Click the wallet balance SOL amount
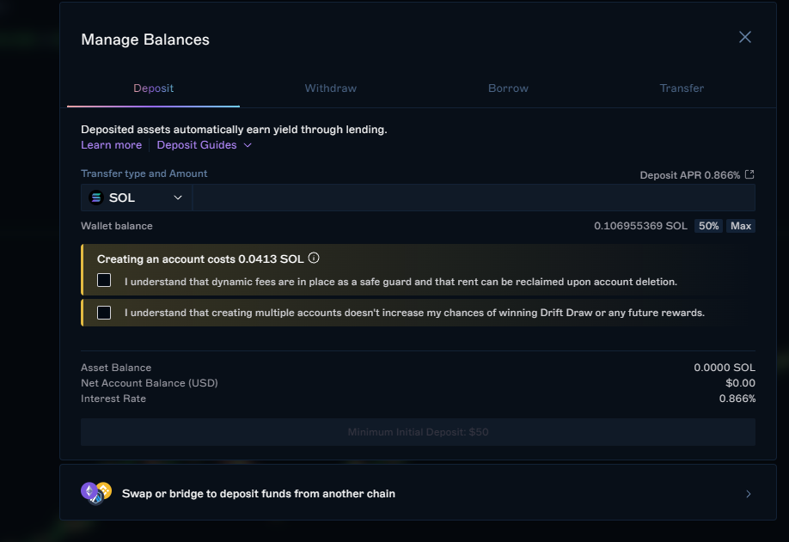Viewport: 789px width, 542px height. click(640, 226)
